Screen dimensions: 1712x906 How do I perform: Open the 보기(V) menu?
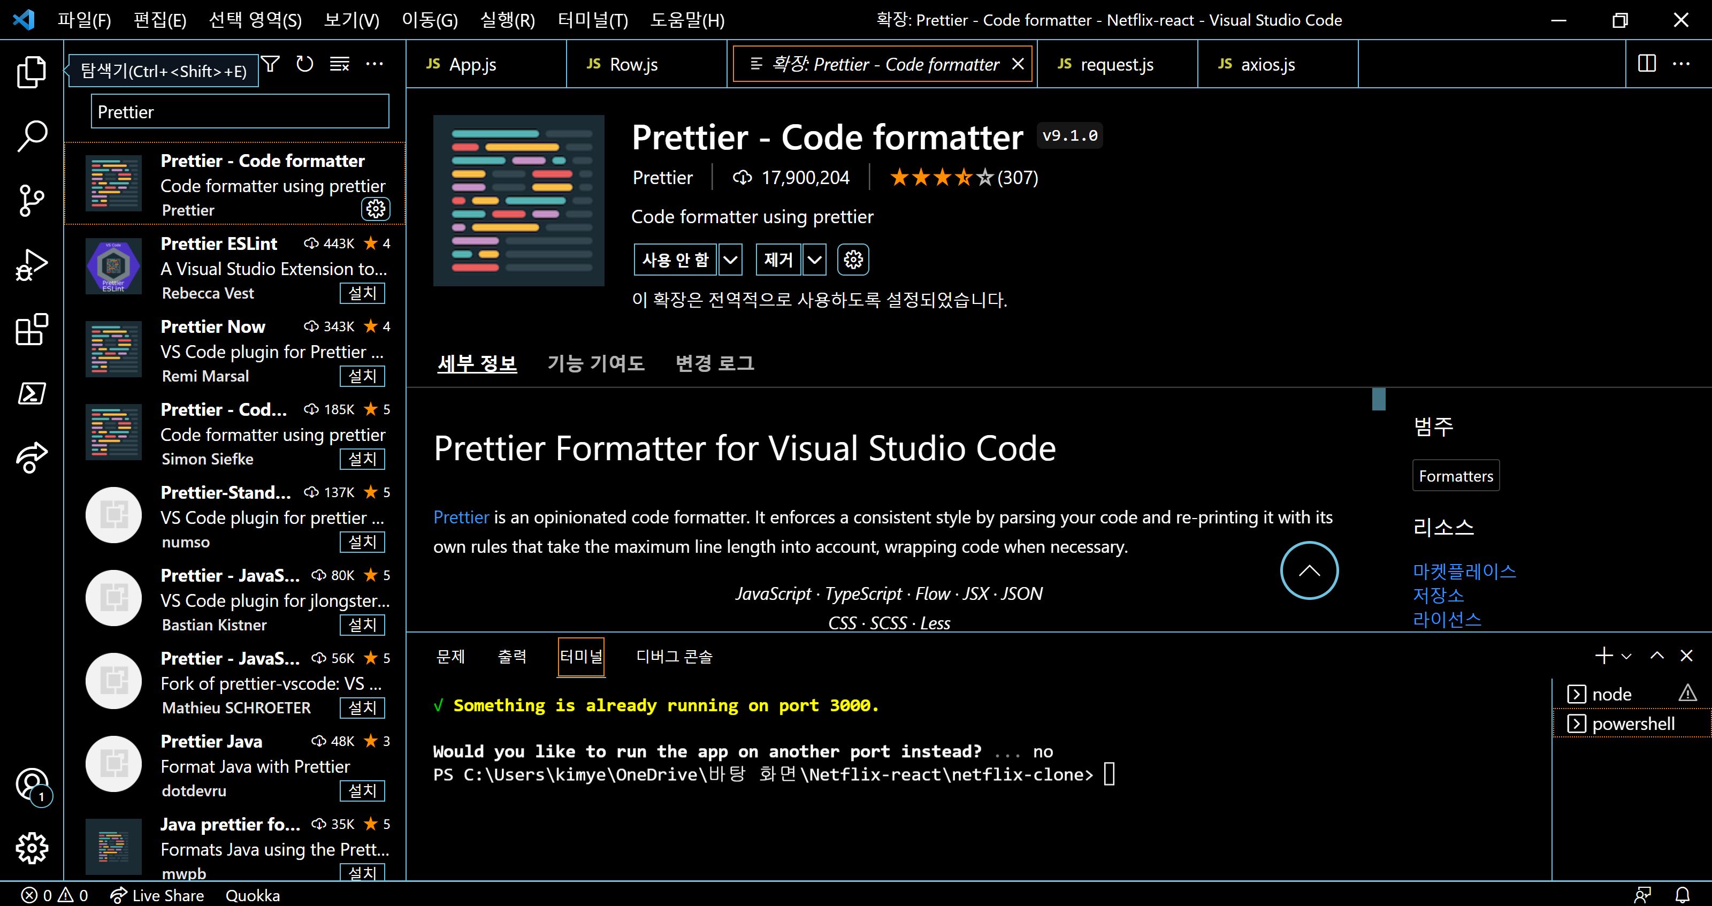pos(351,20)
